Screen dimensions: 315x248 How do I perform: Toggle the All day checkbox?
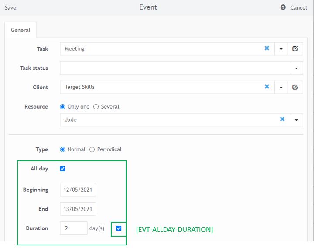click(63, 169)
